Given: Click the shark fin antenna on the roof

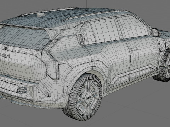Looking at the screenshot, I should pos(41,14).
